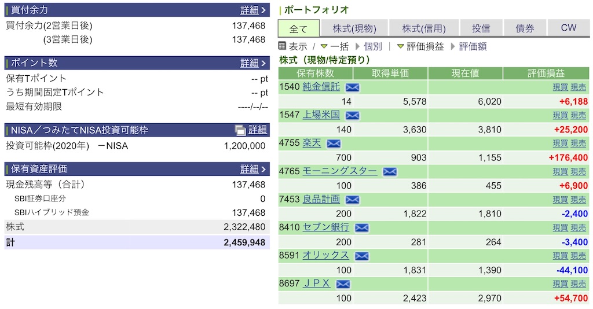Click the envelope icon beside オリックス

361,256
